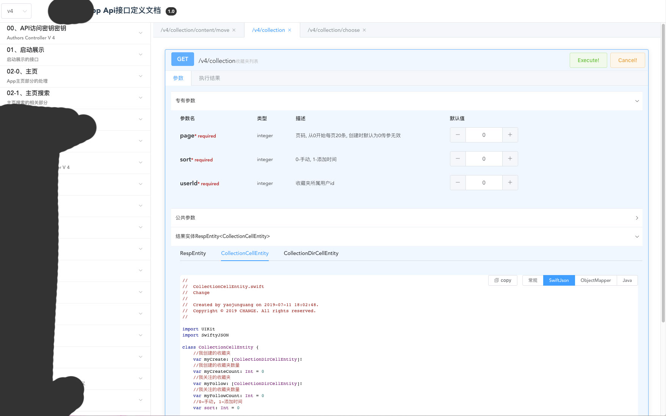Image resolution: width=666 pixels, height=416 pixels.
Task: Click the userId value input field
Action: (x=484, y=183)
